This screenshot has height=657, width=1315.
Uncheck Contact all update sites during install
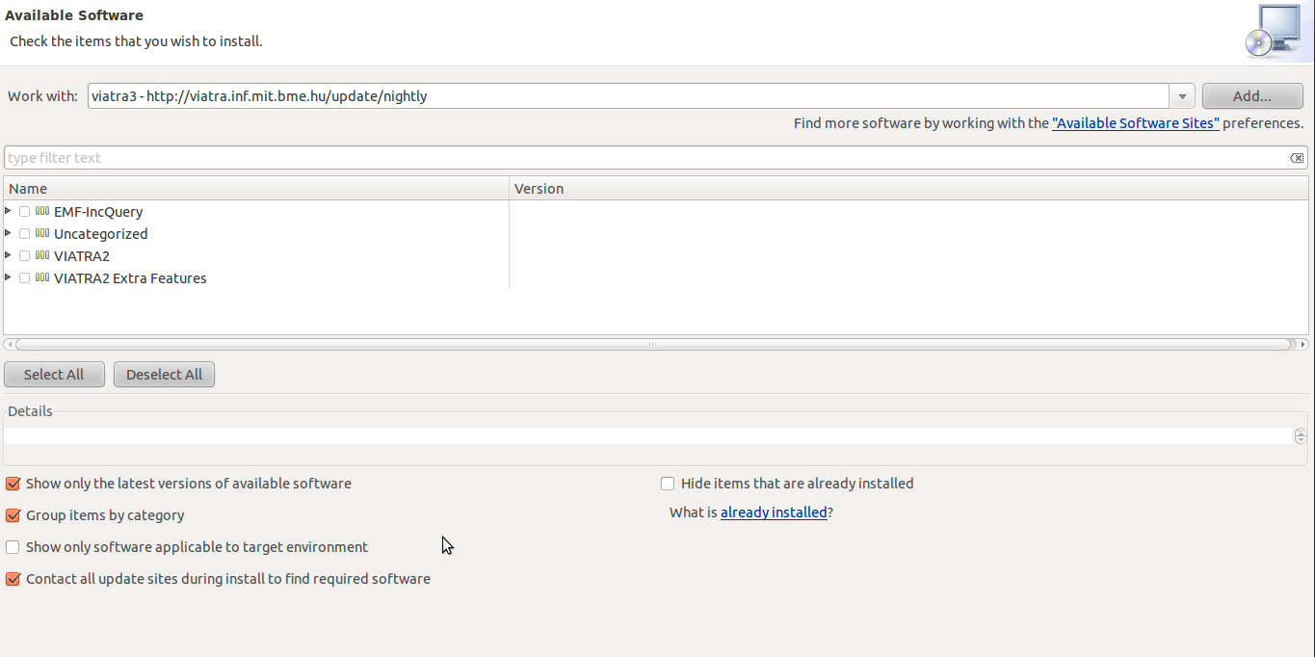coord(13,579)
